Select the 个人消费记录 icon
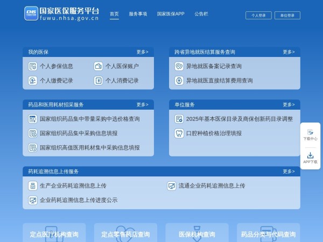This screenshot has width=323, height=242. click(99, 81)
